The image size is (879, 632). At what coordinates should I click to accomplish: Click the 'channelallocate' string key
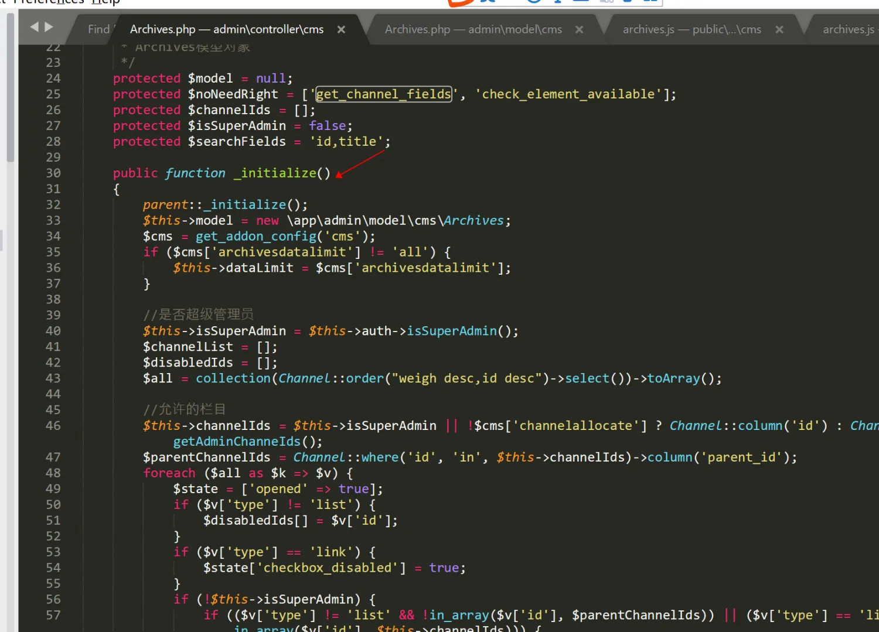click(x=576, y=426)
